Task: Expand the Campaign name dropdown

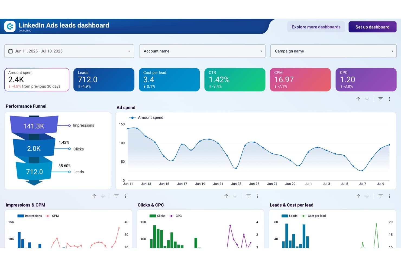Action: tap(333, 51)
